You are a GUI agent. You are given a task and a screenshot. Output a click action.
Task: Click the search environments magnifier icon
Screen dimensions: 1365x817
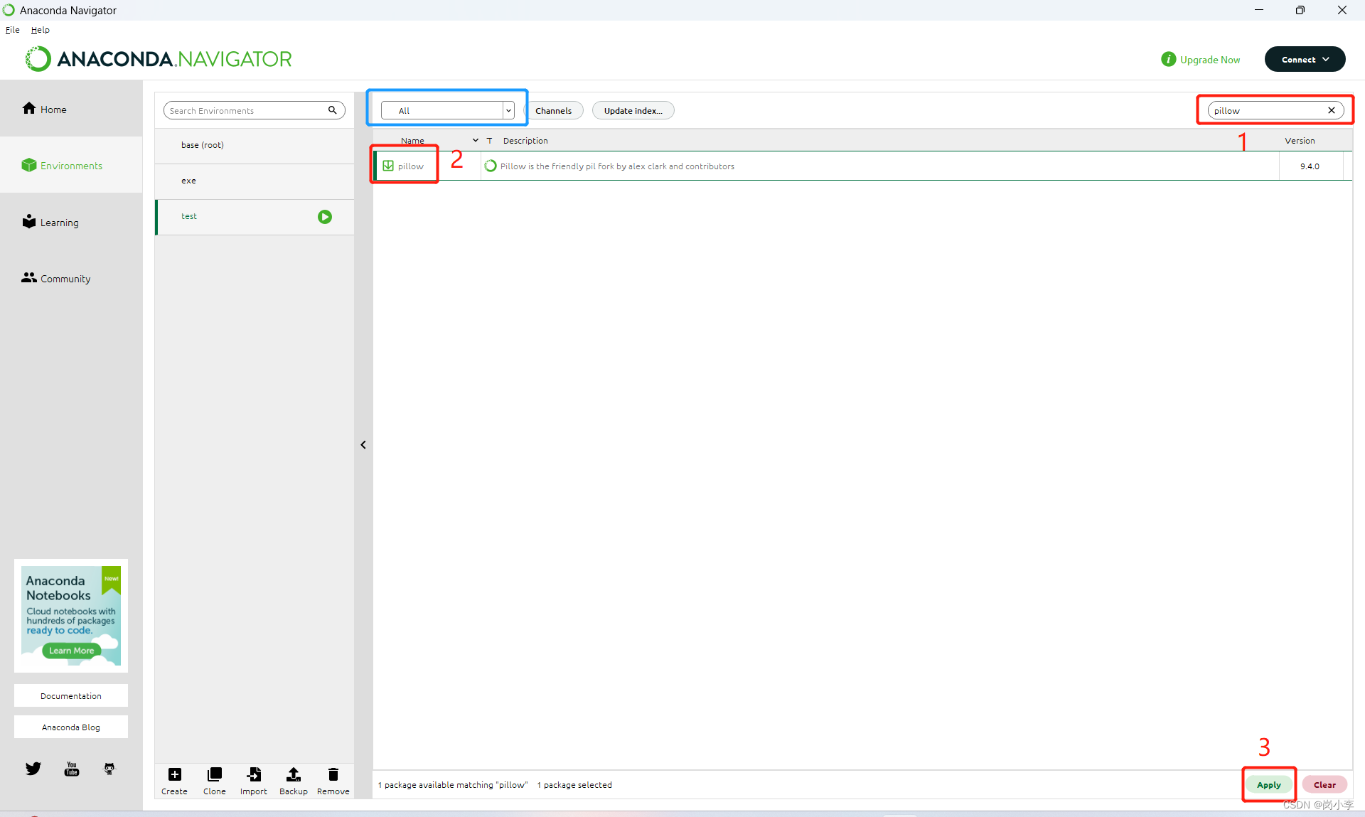(332, 110)
